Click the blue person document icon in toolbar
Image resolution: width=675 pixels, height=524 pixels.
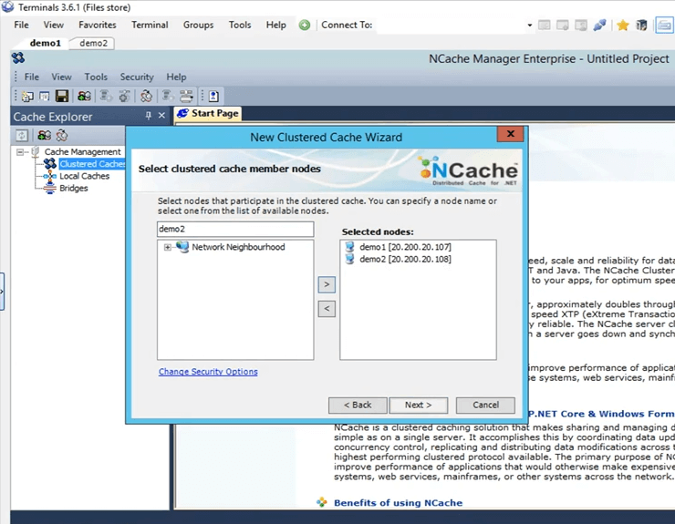213,96
